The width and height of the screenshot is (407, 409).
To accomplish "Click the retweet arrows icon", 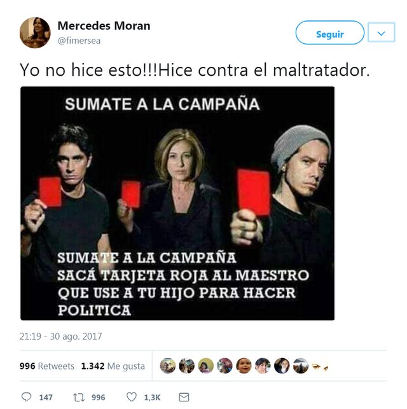I will [79, 398].
